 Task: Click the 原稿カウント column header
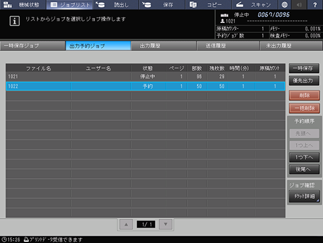[x=270, y=68]
